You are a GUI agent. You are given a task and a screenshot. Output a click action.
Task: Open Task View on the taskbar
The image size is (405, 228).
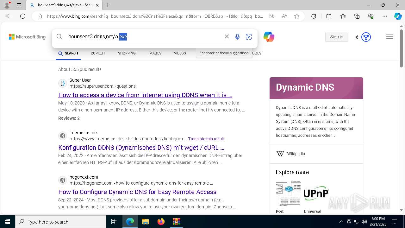pyautogui.click(x=114, y=222)
